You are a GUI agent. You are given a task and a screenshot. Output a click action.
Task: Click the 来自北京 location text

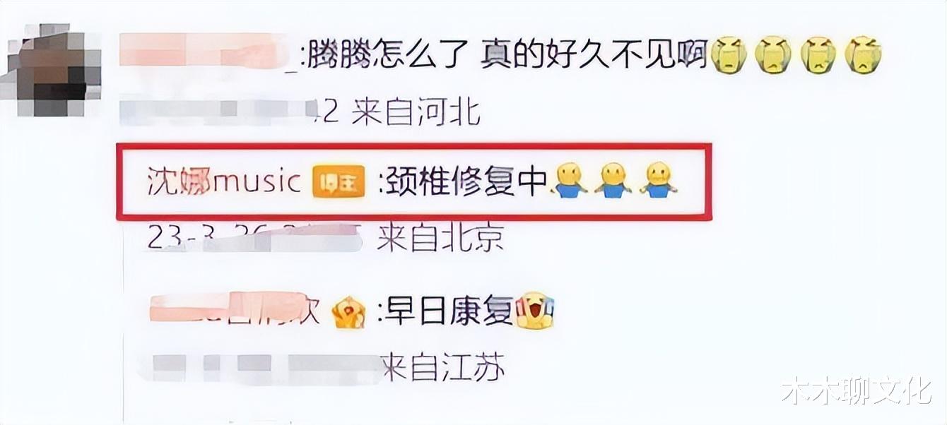[440, 239]
